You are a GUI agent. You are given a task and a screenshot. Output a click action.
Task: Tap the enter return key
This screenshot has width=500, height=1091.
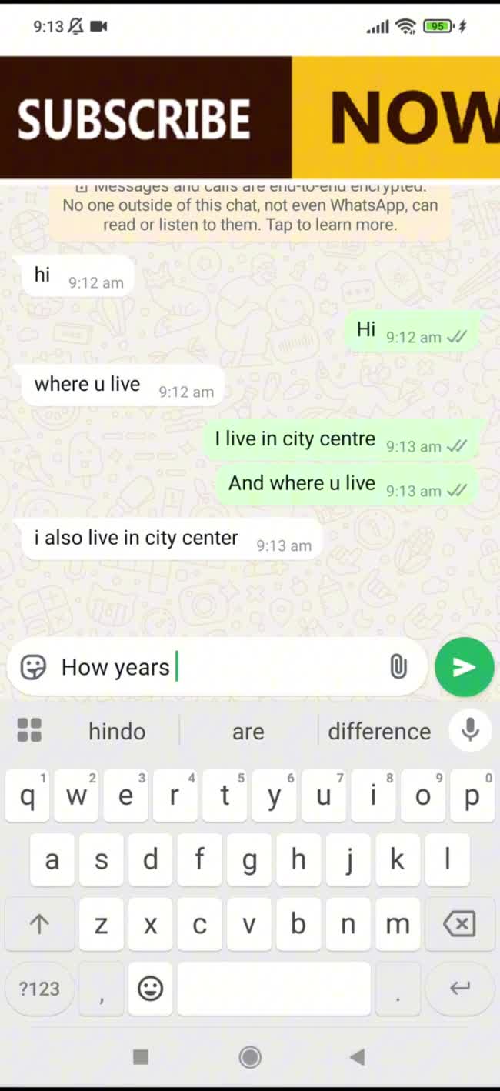(459, 988)
